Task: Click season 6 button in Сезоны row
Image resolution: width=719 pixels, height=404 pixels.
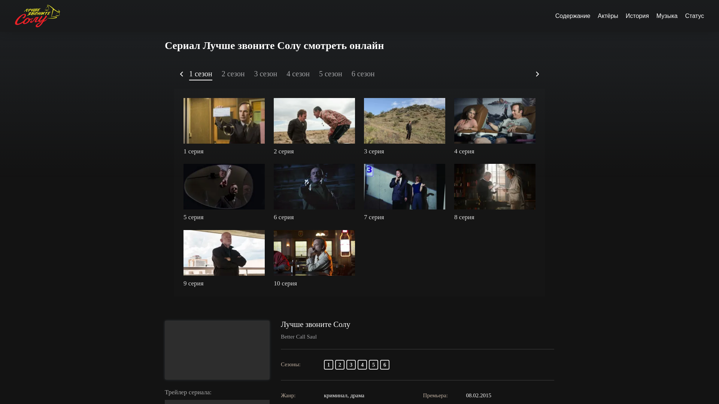Action: [385, 365]
